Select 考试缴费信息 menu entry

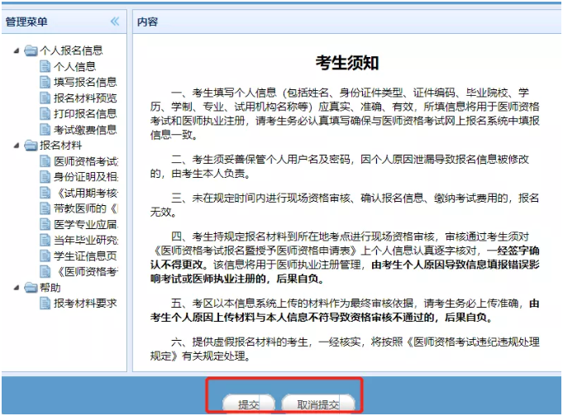(85, 130)
